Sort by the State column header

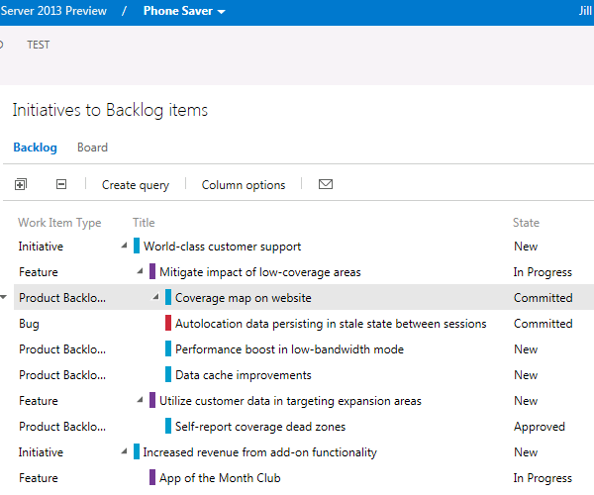526,223
